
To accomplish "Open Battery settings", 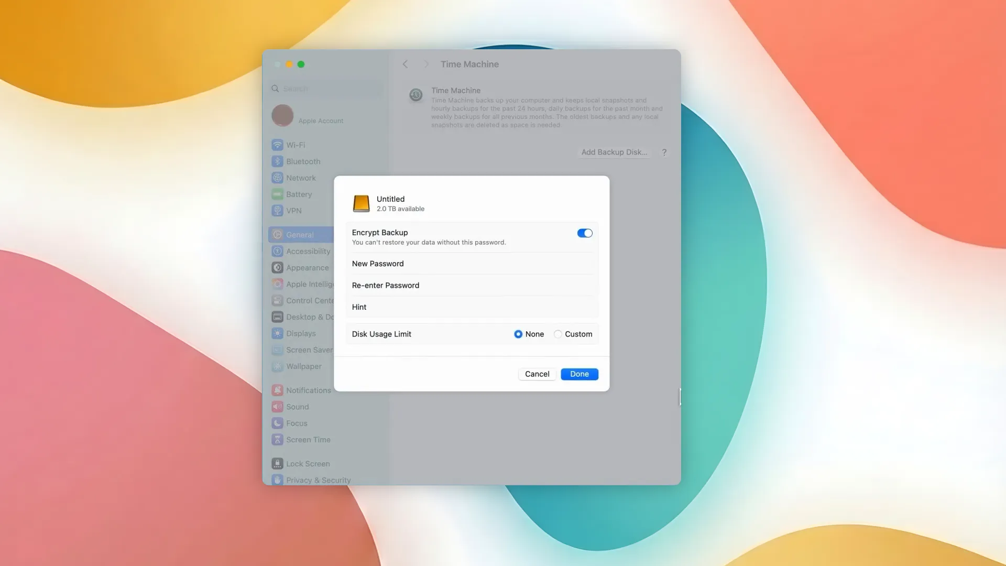I will click(299, 194).
